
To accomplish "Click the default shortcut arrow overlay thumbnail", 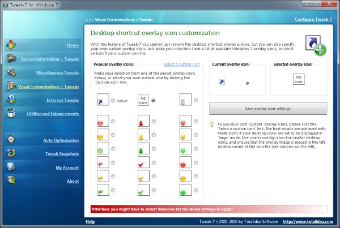I will pos(103,100).
